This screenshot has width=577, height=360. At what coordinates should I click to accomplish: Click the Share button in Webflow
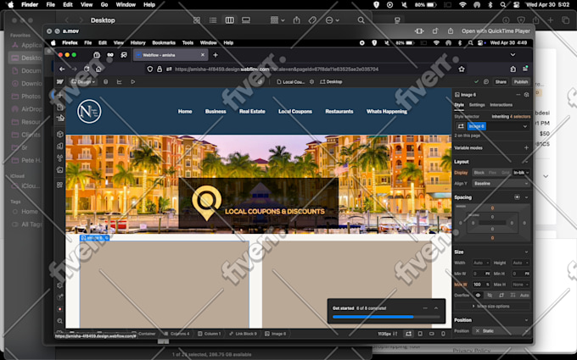point(501,81)
